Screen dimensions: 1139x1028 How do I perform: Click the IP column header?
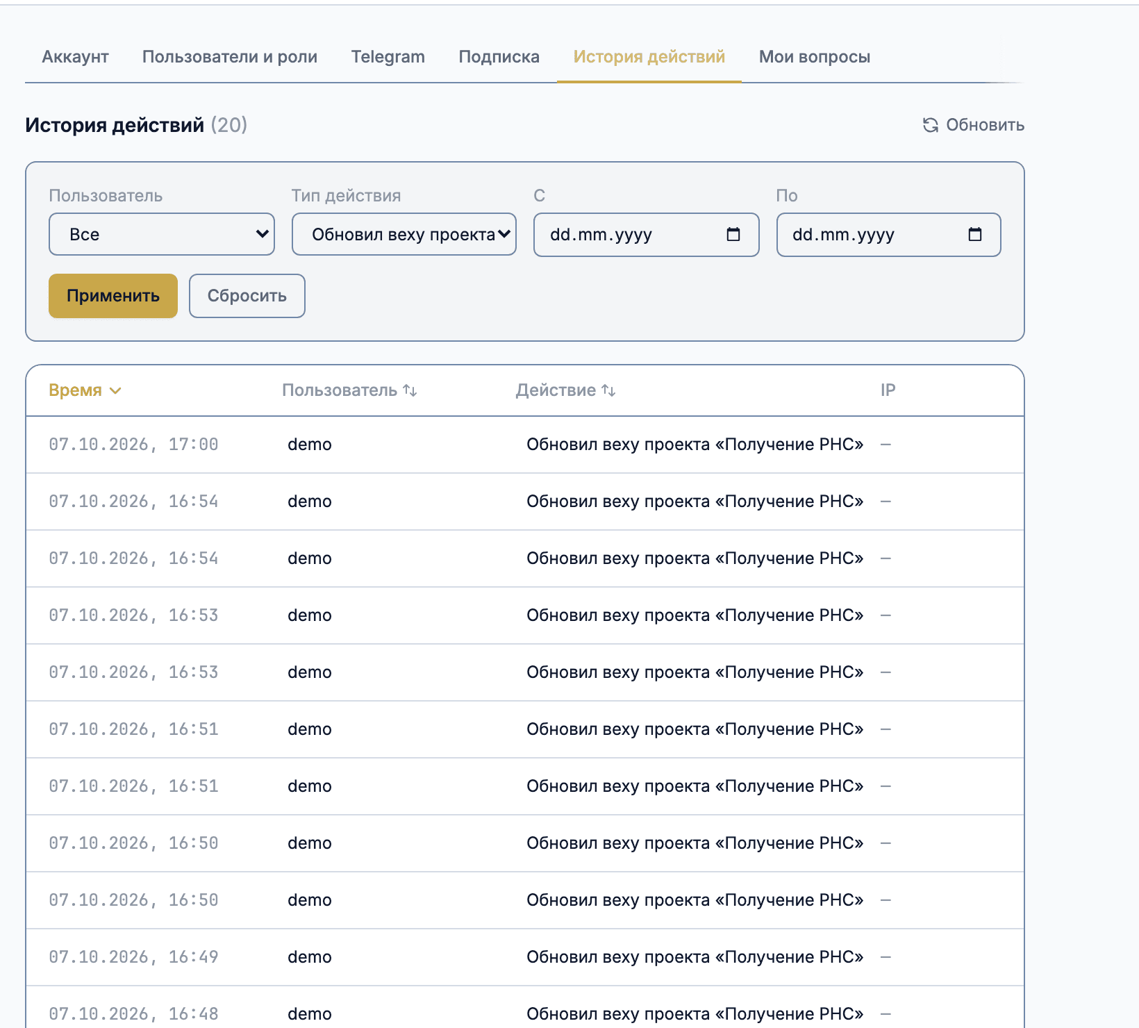[888, 390]
